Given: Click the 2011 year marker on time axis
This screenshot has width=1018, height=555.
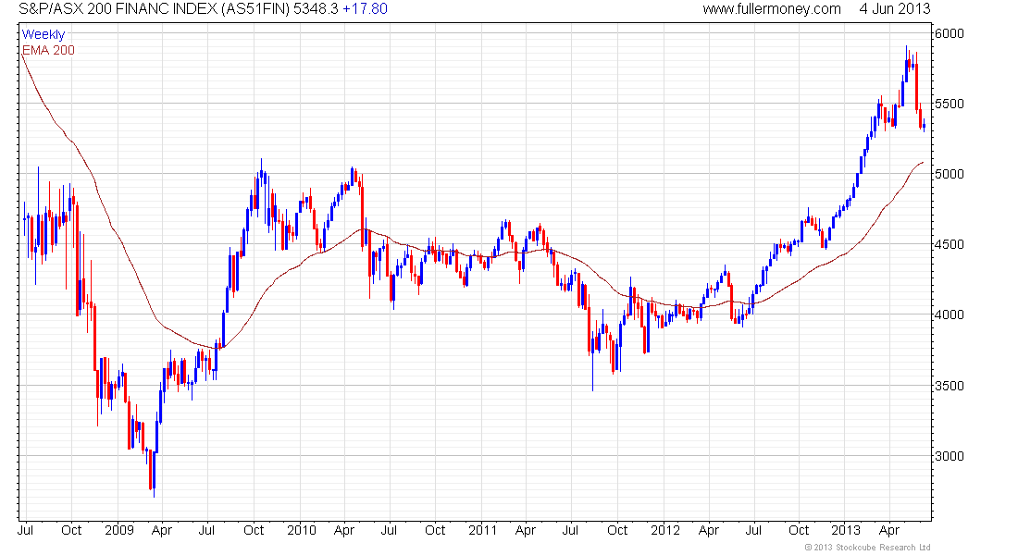Looking at the screenshot, I should [x=483, y=530].
